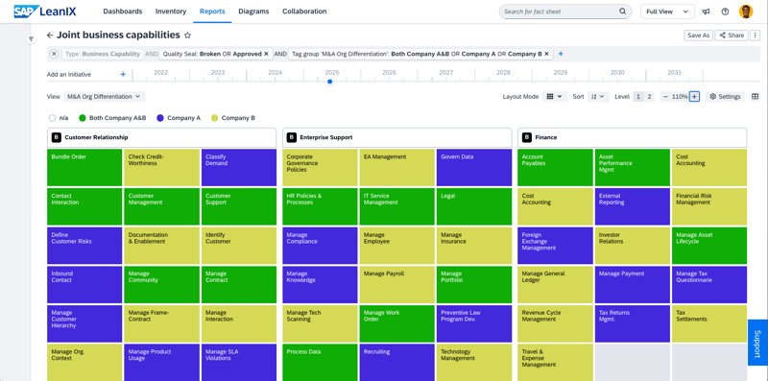768x381 pixels.
Task: Click the SAP LeanIX logo
Action: [45, 12]
